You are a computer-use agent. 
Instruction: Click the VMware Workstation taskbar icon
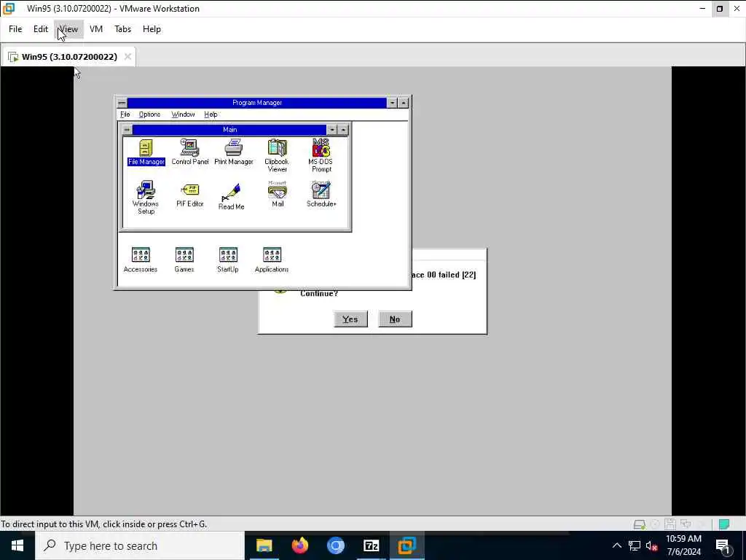pyautogui.click(x=407, y=545)
